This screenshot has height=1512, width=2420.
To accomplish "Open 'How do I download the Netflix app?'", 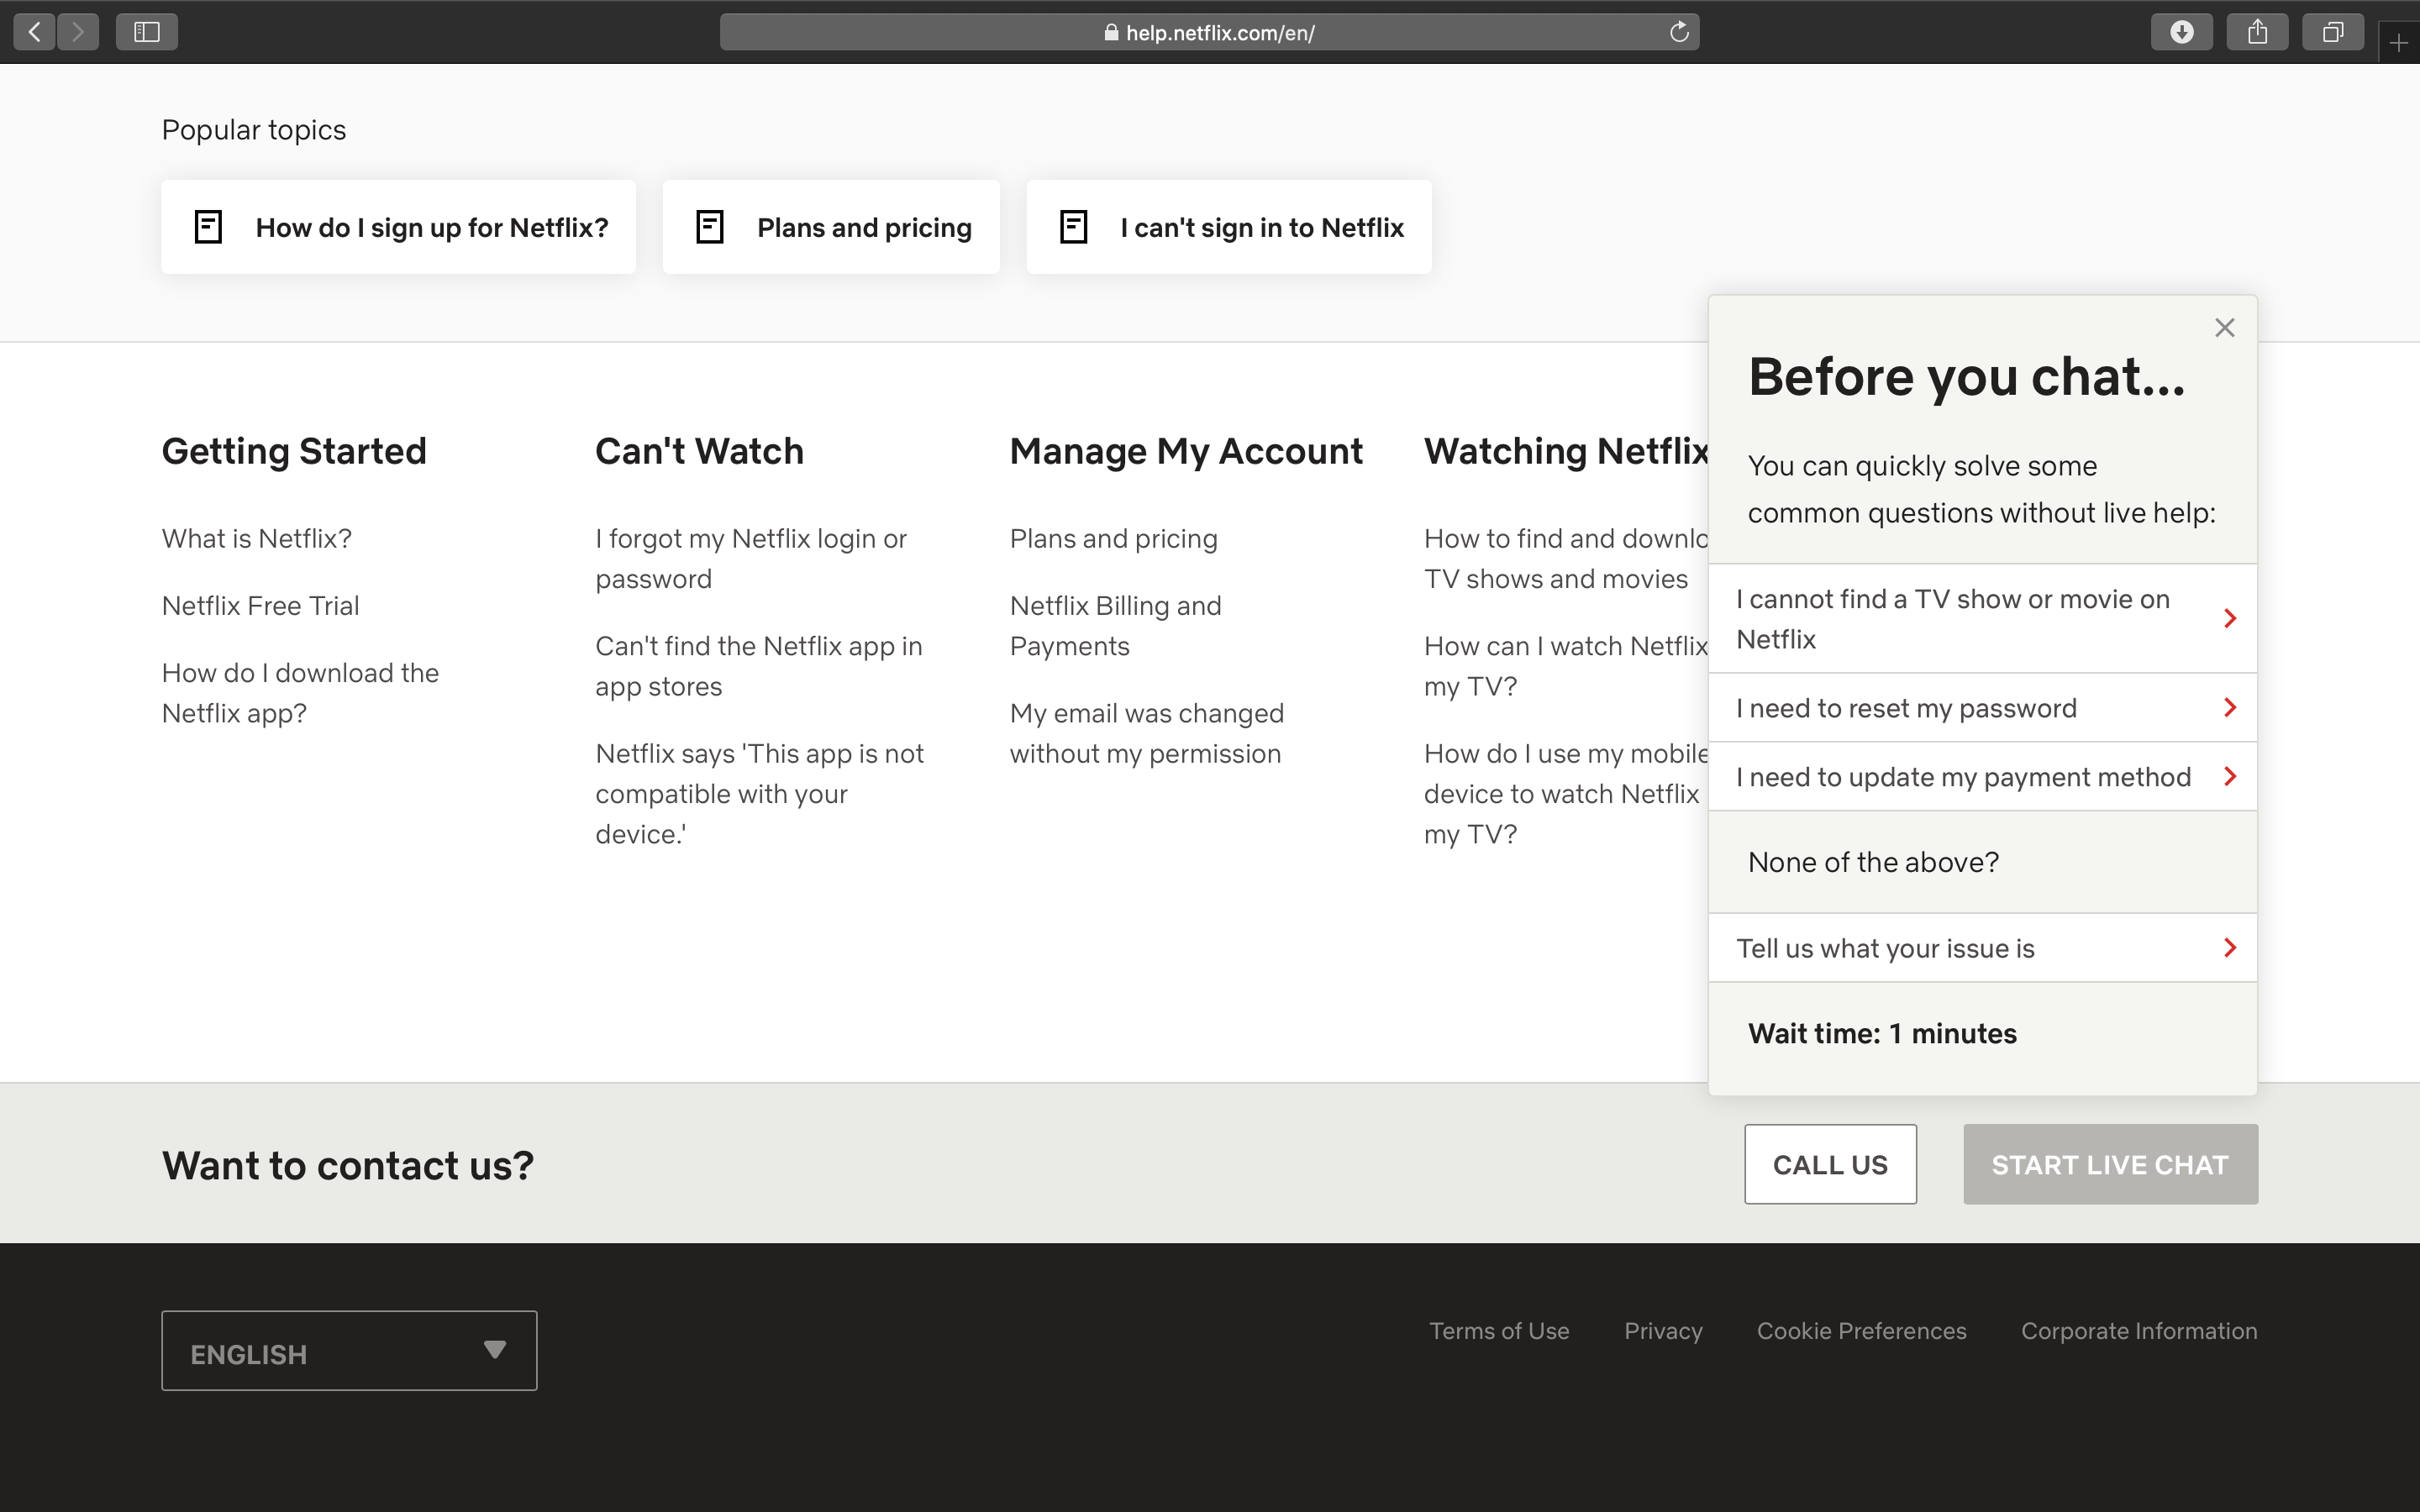I will (300, 693).
